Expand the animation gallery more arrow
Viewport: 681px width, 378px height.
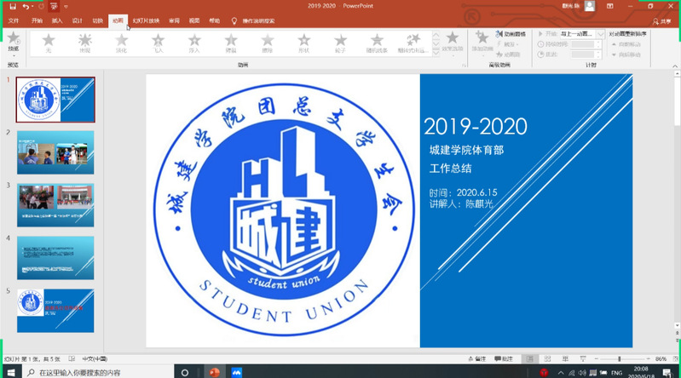(x=436, y=52)
